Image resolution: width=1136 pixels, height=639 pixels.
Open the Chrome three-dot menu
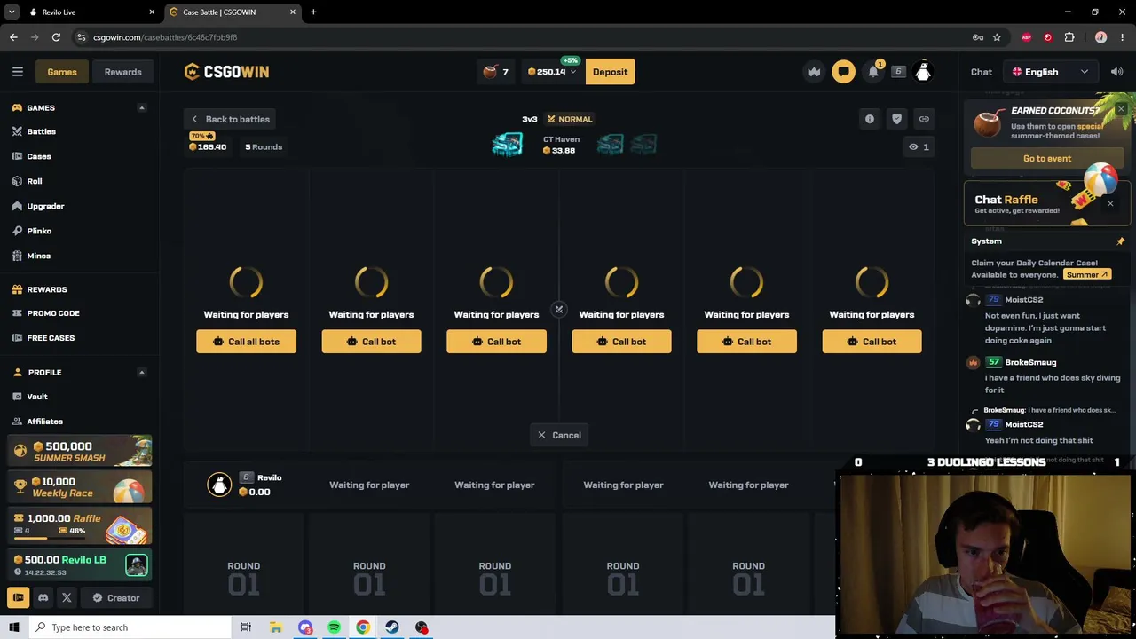click(1123, 37)
